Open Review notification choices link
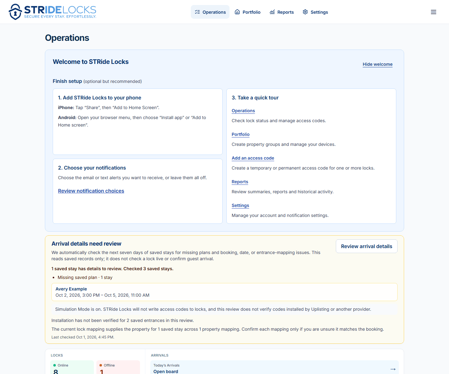The width and height of the screenshot is (449, 374). tap(91, 191)
